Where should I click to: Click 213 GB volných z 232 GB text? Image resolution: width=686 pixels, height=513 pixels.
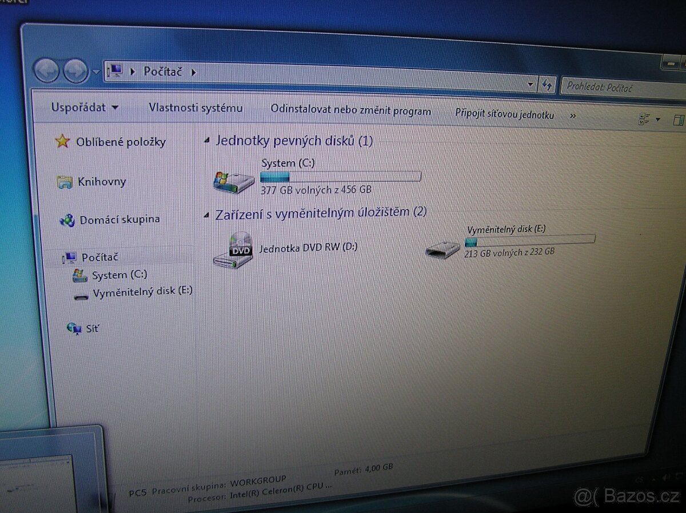click(x=509, y=252)
